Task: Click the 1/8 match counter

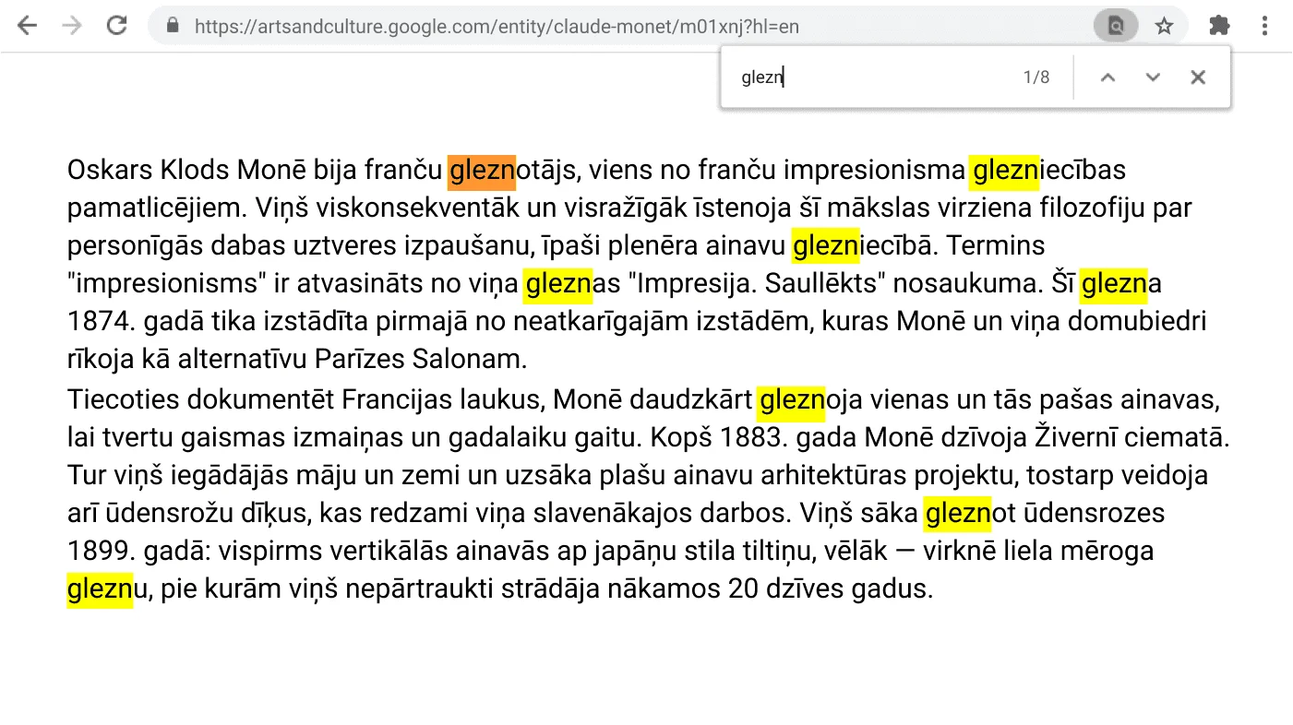Action: tap(1036, 77)
